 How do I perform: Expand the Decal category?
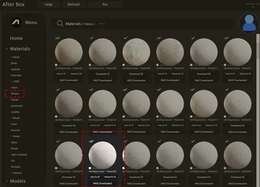tap(15, 57)
